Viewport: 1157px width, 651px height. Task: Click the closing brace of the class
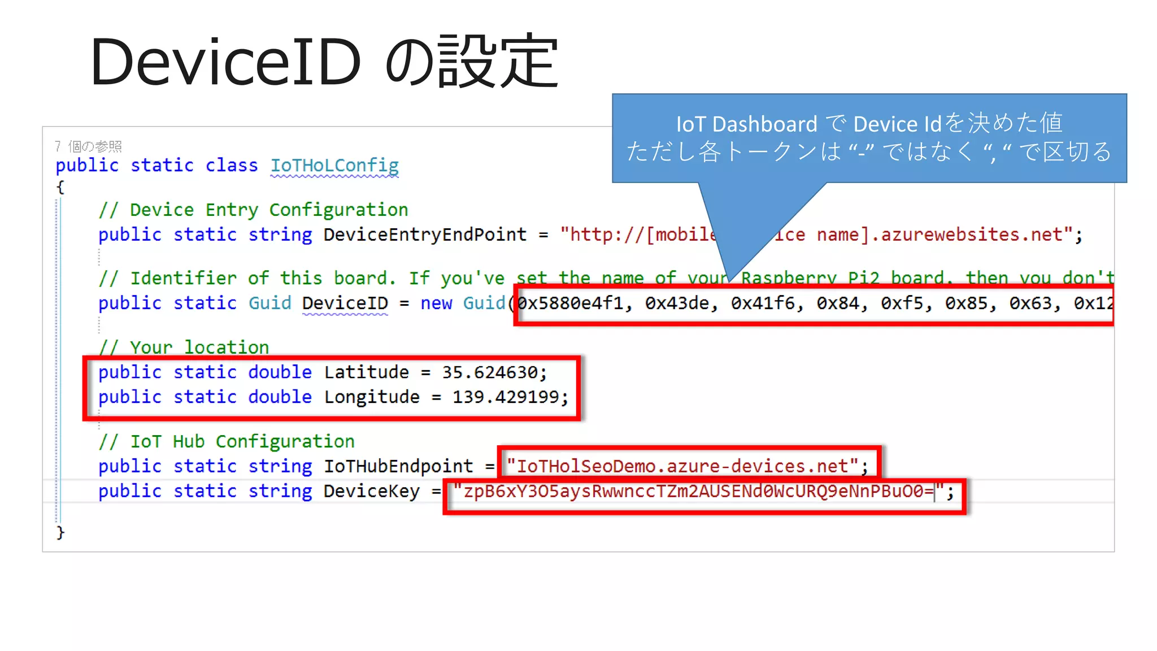click(x=60, y=532)
